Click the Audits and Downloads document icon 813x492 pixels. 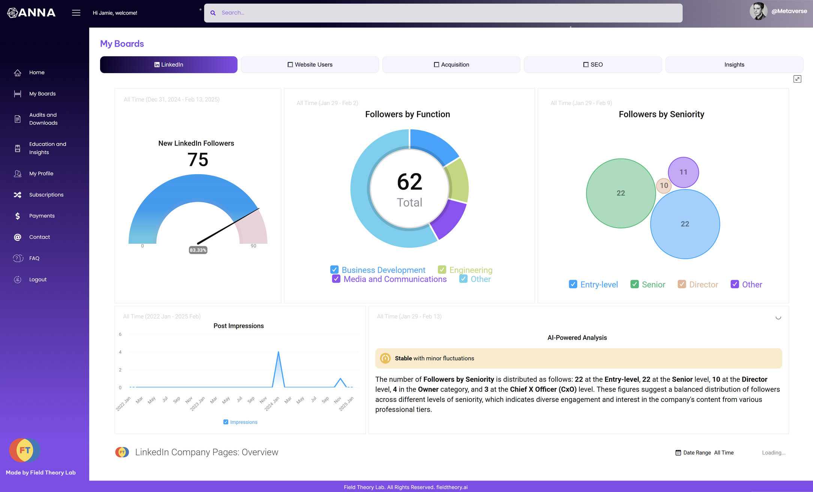click(x=18, y=119)
